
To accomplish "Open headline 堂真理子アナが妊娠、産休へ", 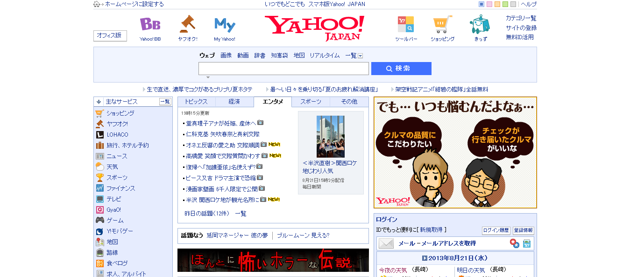I will tap(221, 123).
